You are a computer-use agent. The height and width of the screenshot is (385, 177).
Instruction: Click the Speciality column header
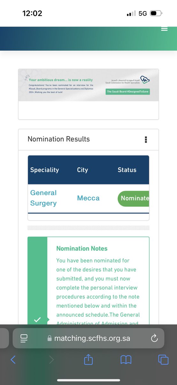(x=44, y=170)
